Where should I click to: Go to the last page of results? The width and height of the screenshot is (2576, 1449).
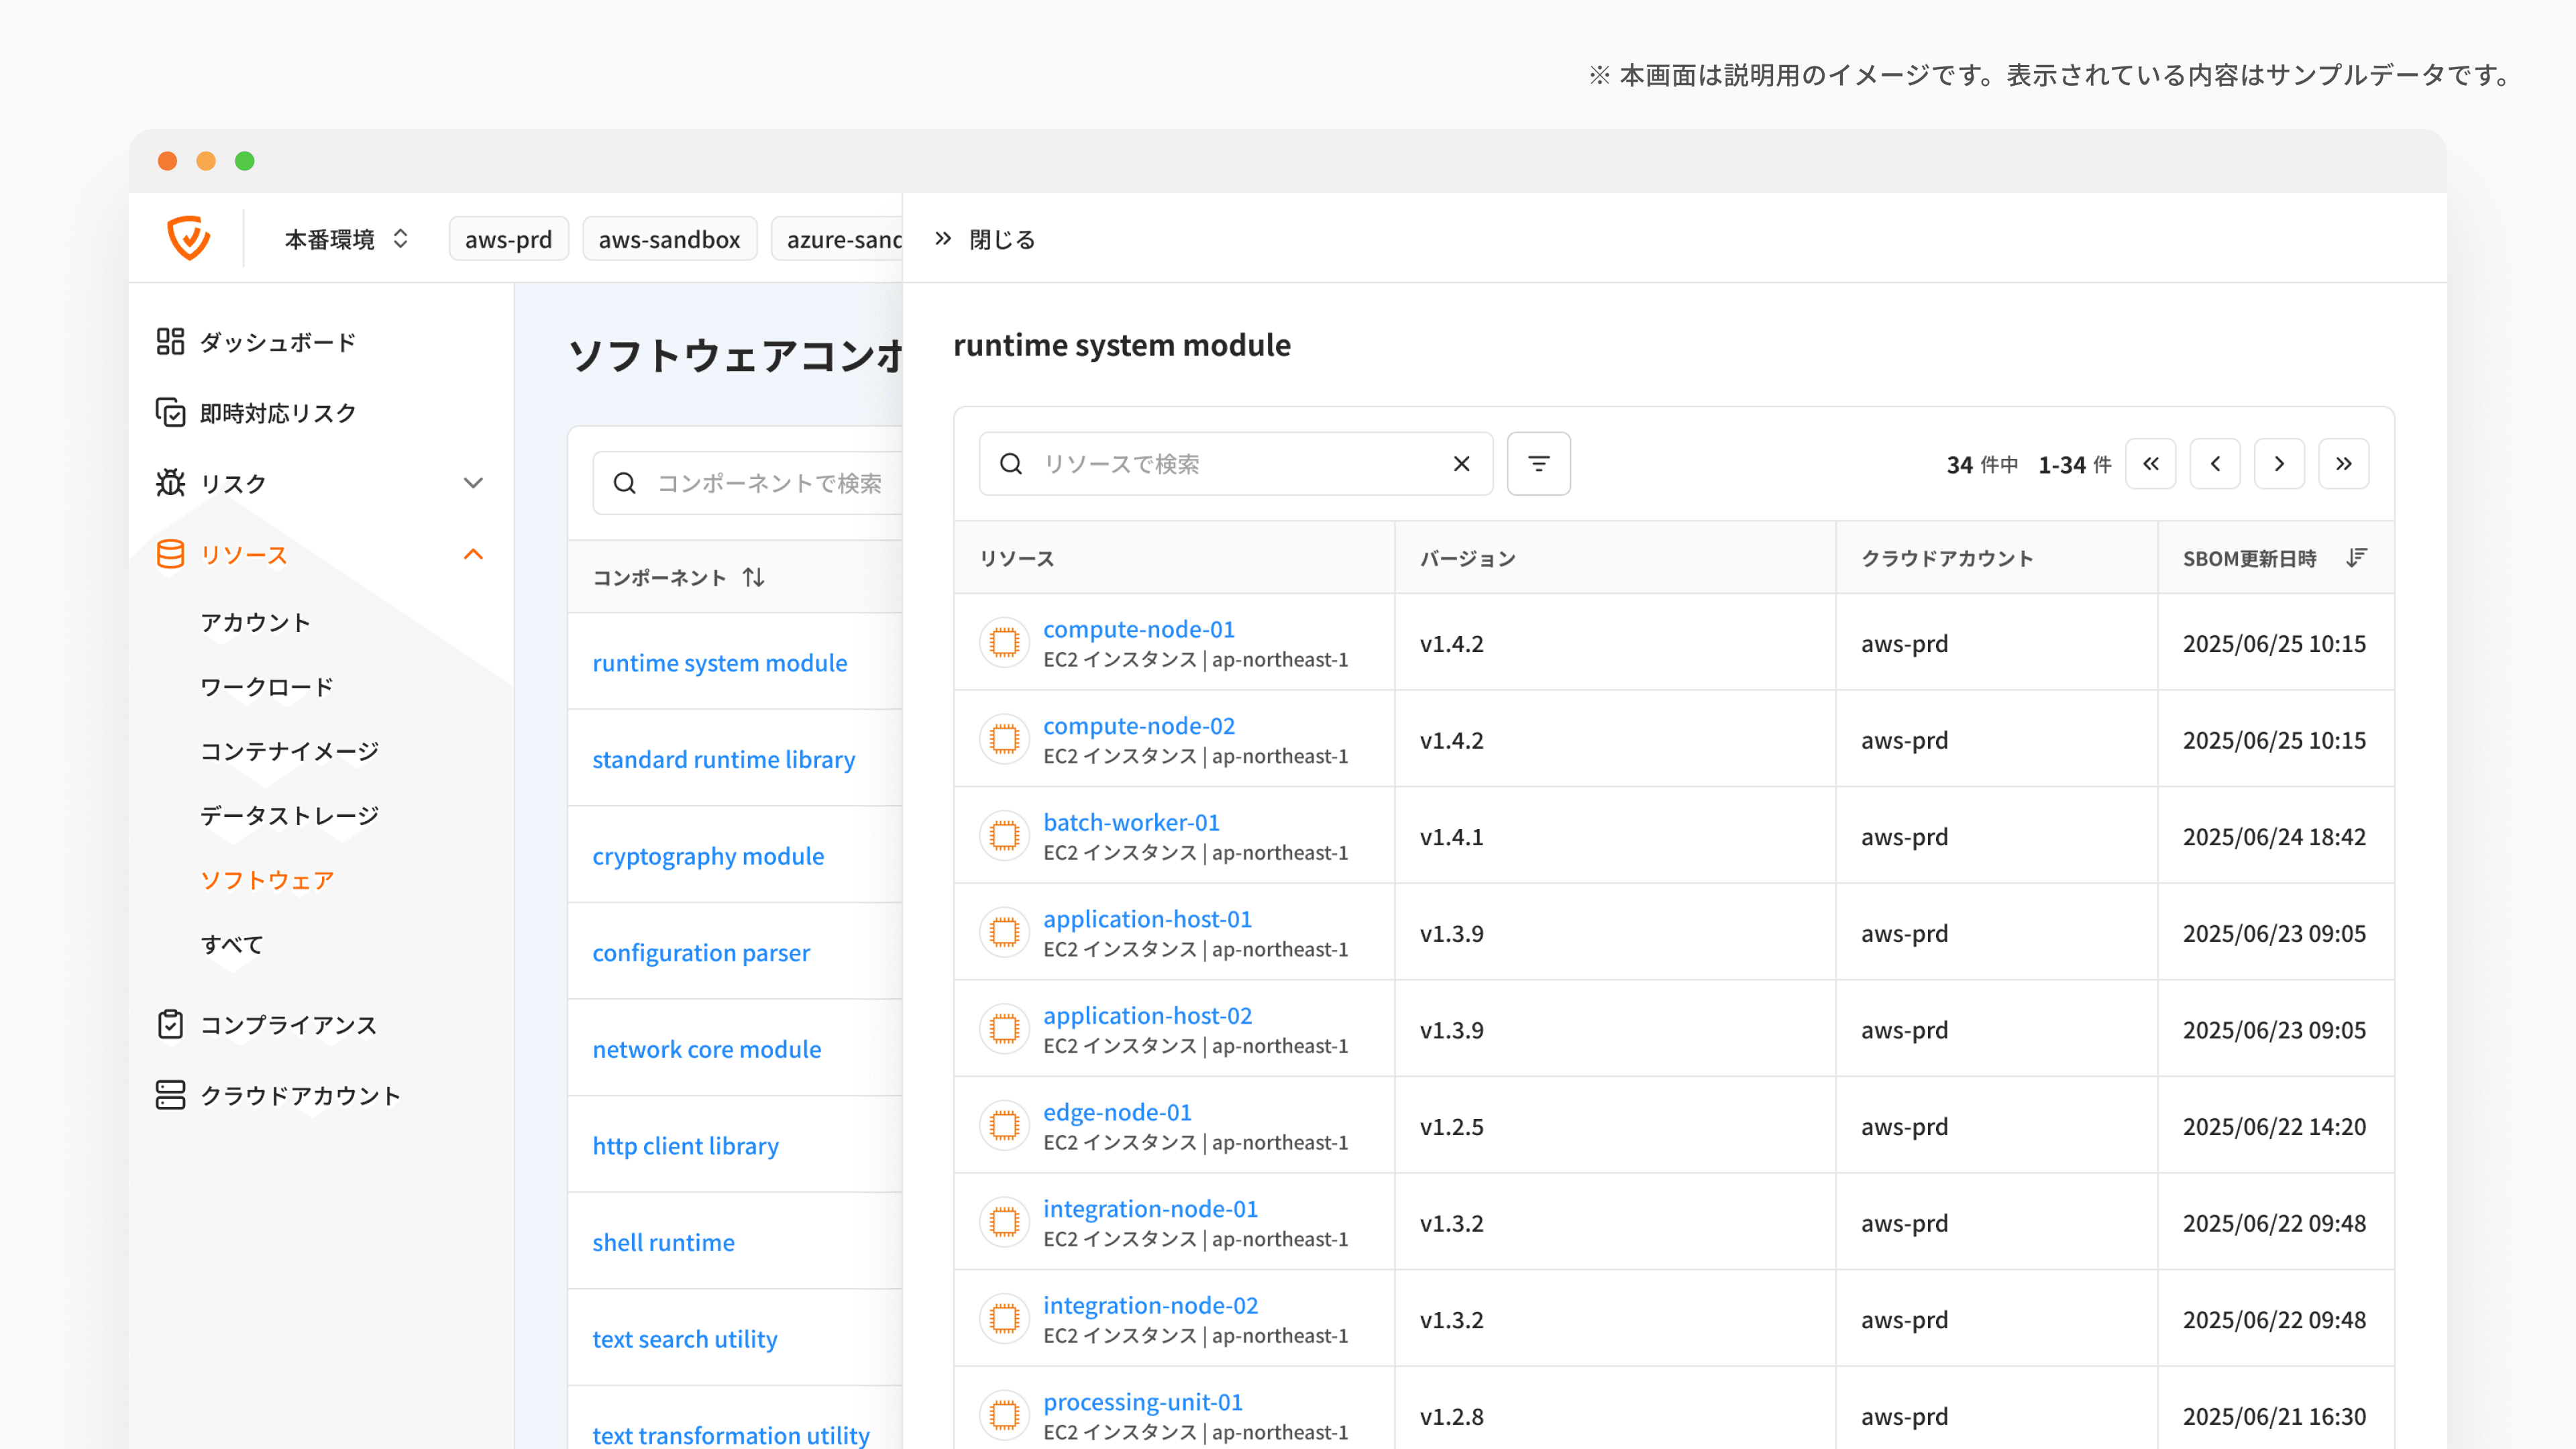click(2343, 464)
